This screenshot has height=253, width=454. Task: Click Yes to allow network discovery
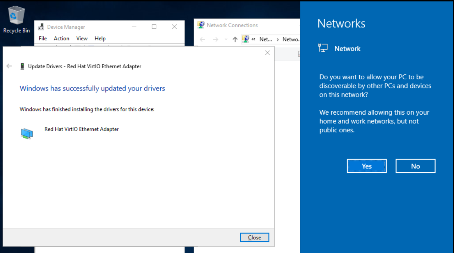tap(366, 166)
